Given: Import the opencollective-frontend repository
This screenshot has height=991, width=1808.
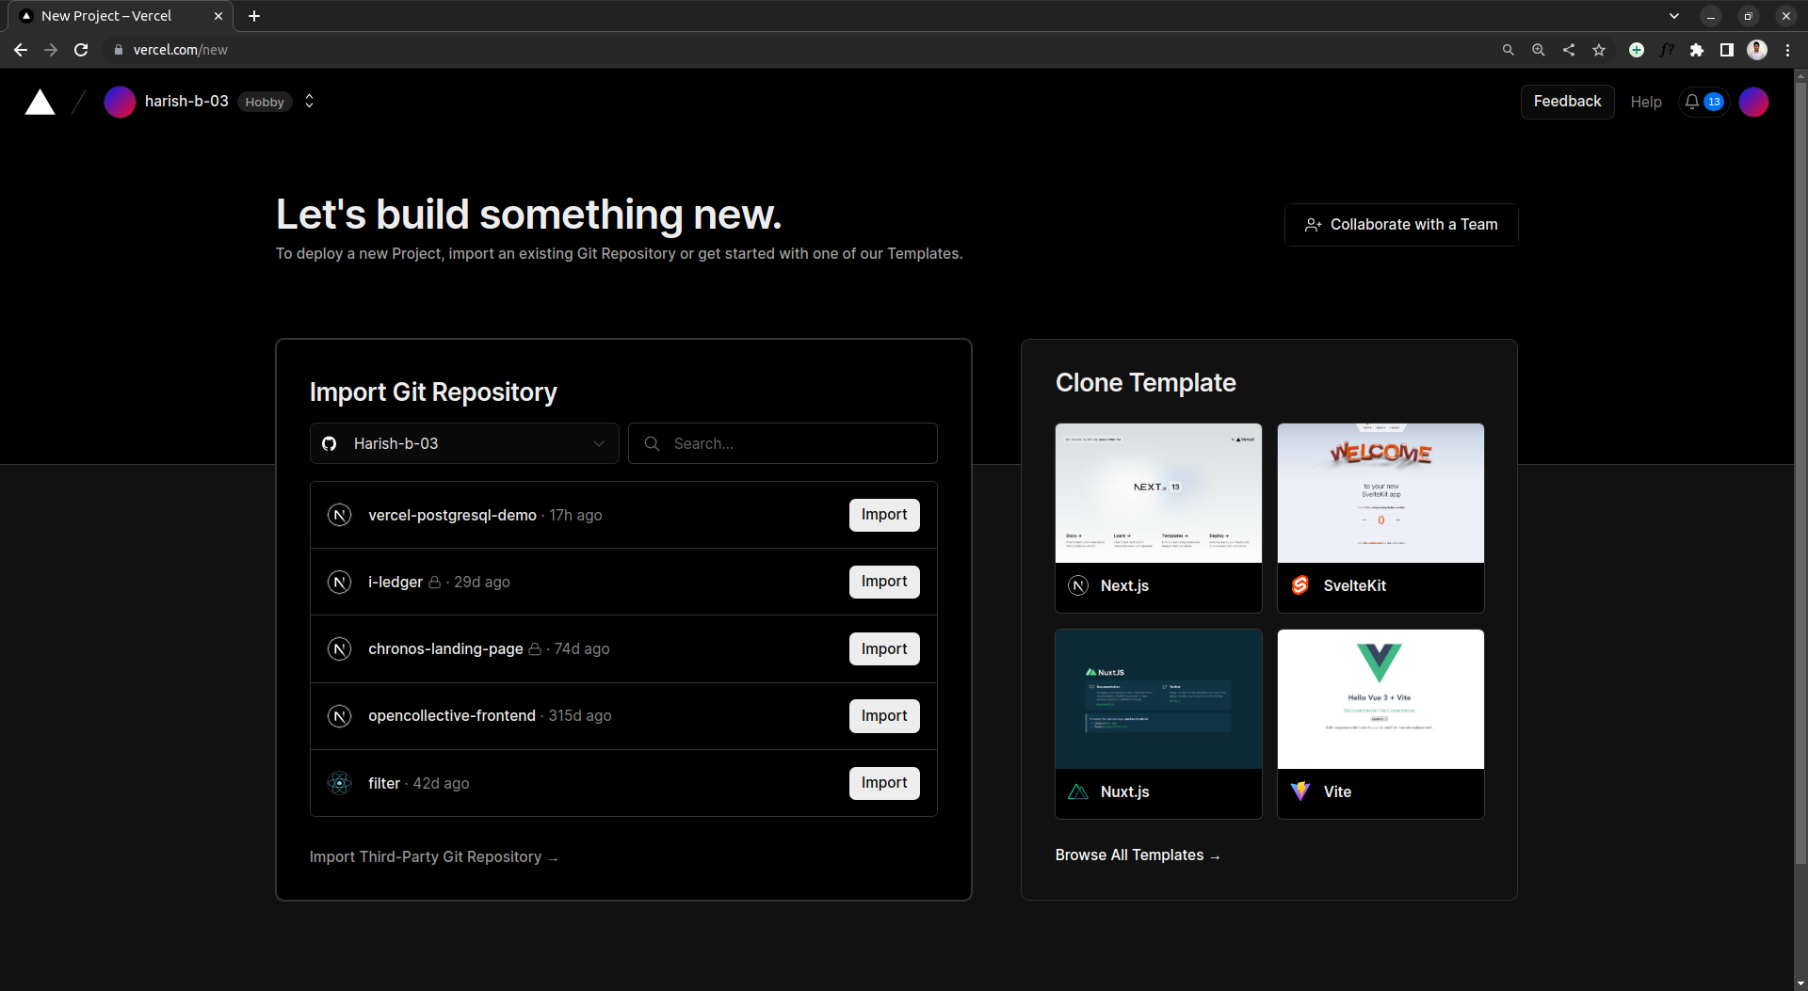Looking at the screenshot, I should coord(884,716).
